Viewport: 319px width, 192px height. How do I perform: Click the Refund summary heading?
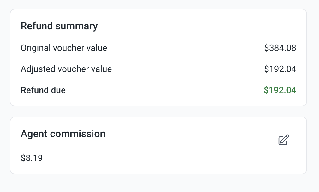click(x=59, y=26)
